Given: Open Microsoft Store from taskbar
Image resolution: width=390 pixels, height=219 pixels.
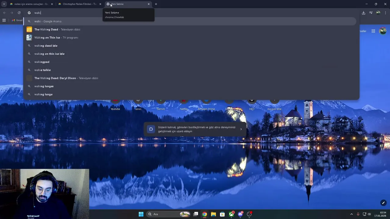Looking at the screenshot, I should point(222,214).
